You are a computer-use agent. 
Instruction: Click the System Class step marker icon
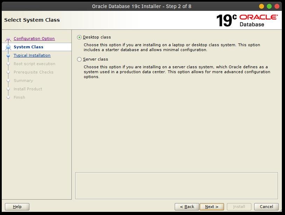[x=8, y=47]
